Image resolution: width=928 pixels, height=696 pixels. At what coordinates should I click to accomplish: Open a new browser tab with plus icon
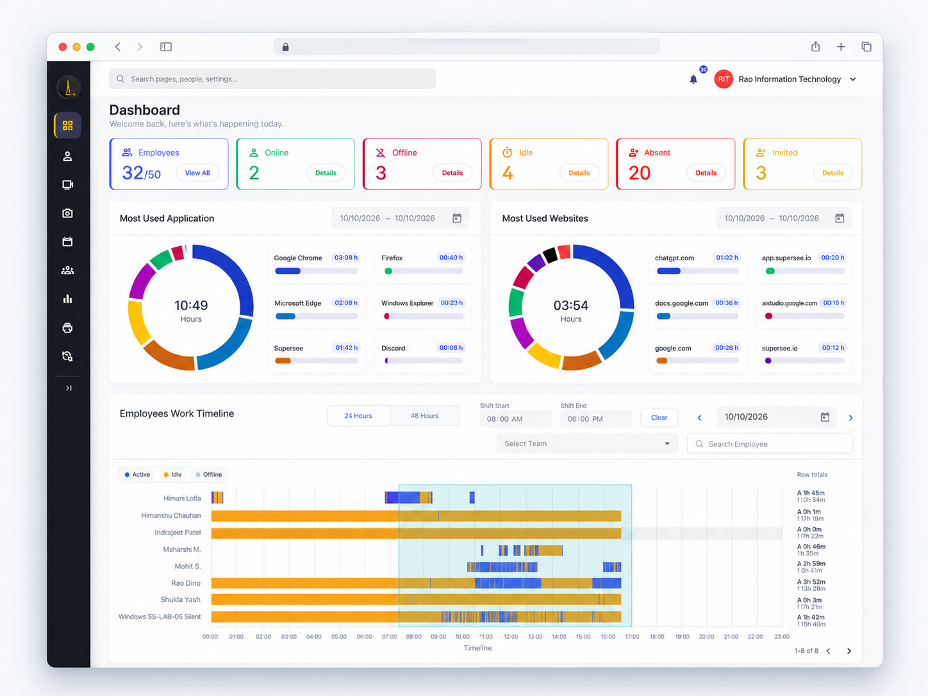click(x=841, y=47)
